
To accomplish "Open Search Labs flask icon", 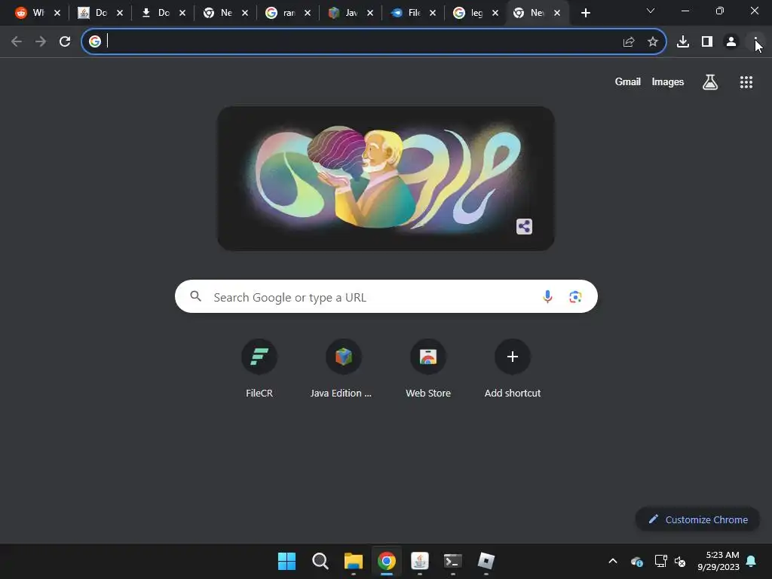I will coord(710,81).
